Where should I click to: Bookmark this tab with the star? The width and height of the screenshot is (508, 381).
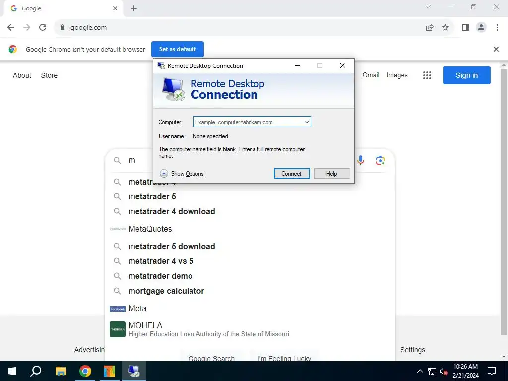pyautogui.click(x=445, y=28)
